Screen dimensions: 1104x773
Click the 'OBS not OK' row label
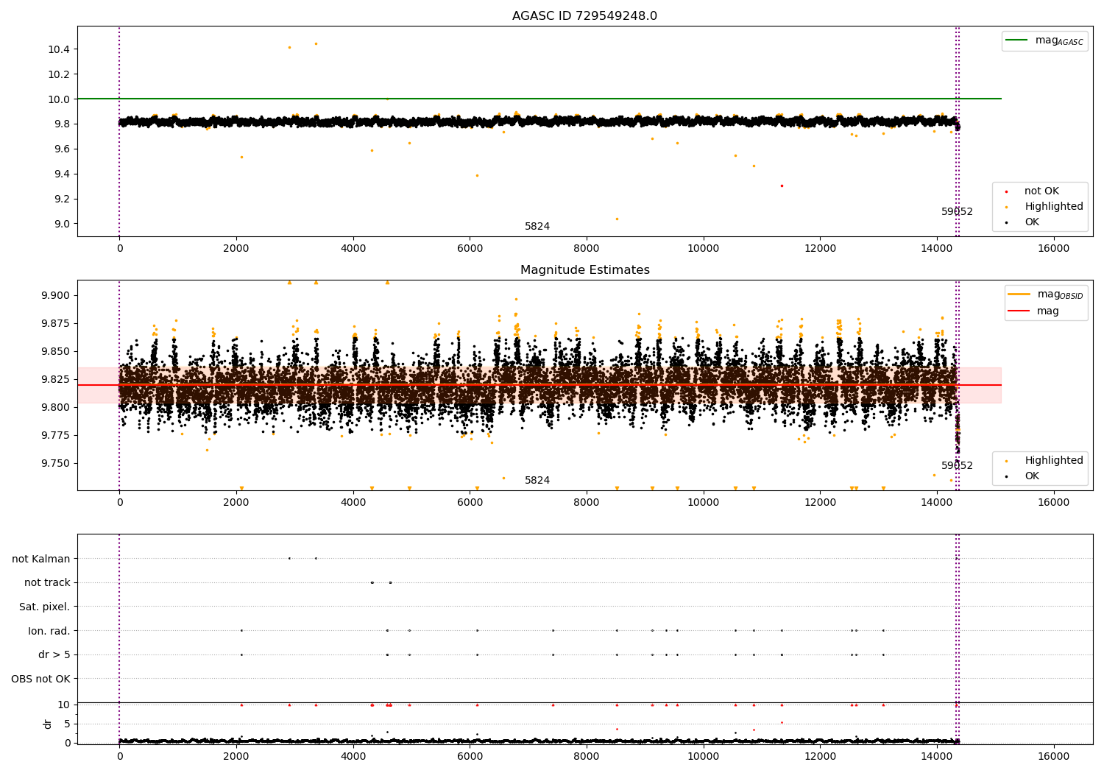coord(40,679)
